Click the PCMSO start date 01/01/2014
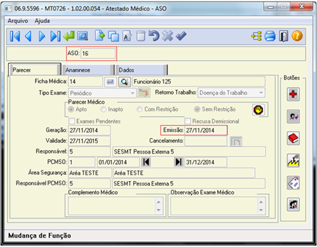 click(x=119, y=162)
